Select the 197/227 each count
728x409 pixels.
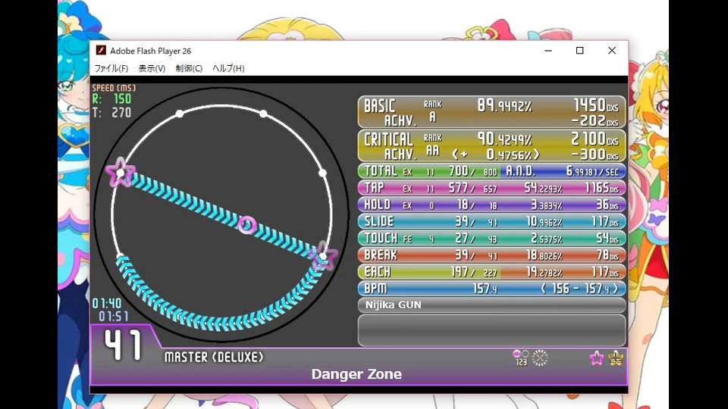[474, 271]
